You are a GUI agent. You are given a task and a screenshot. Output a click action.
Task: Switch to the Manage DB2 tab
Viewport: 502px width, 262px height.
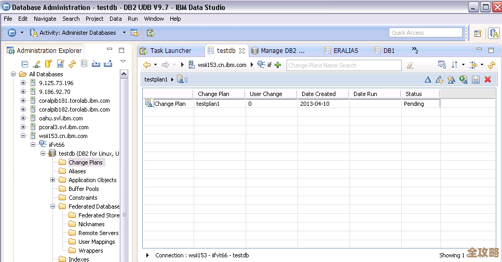(x=282, y=50)
